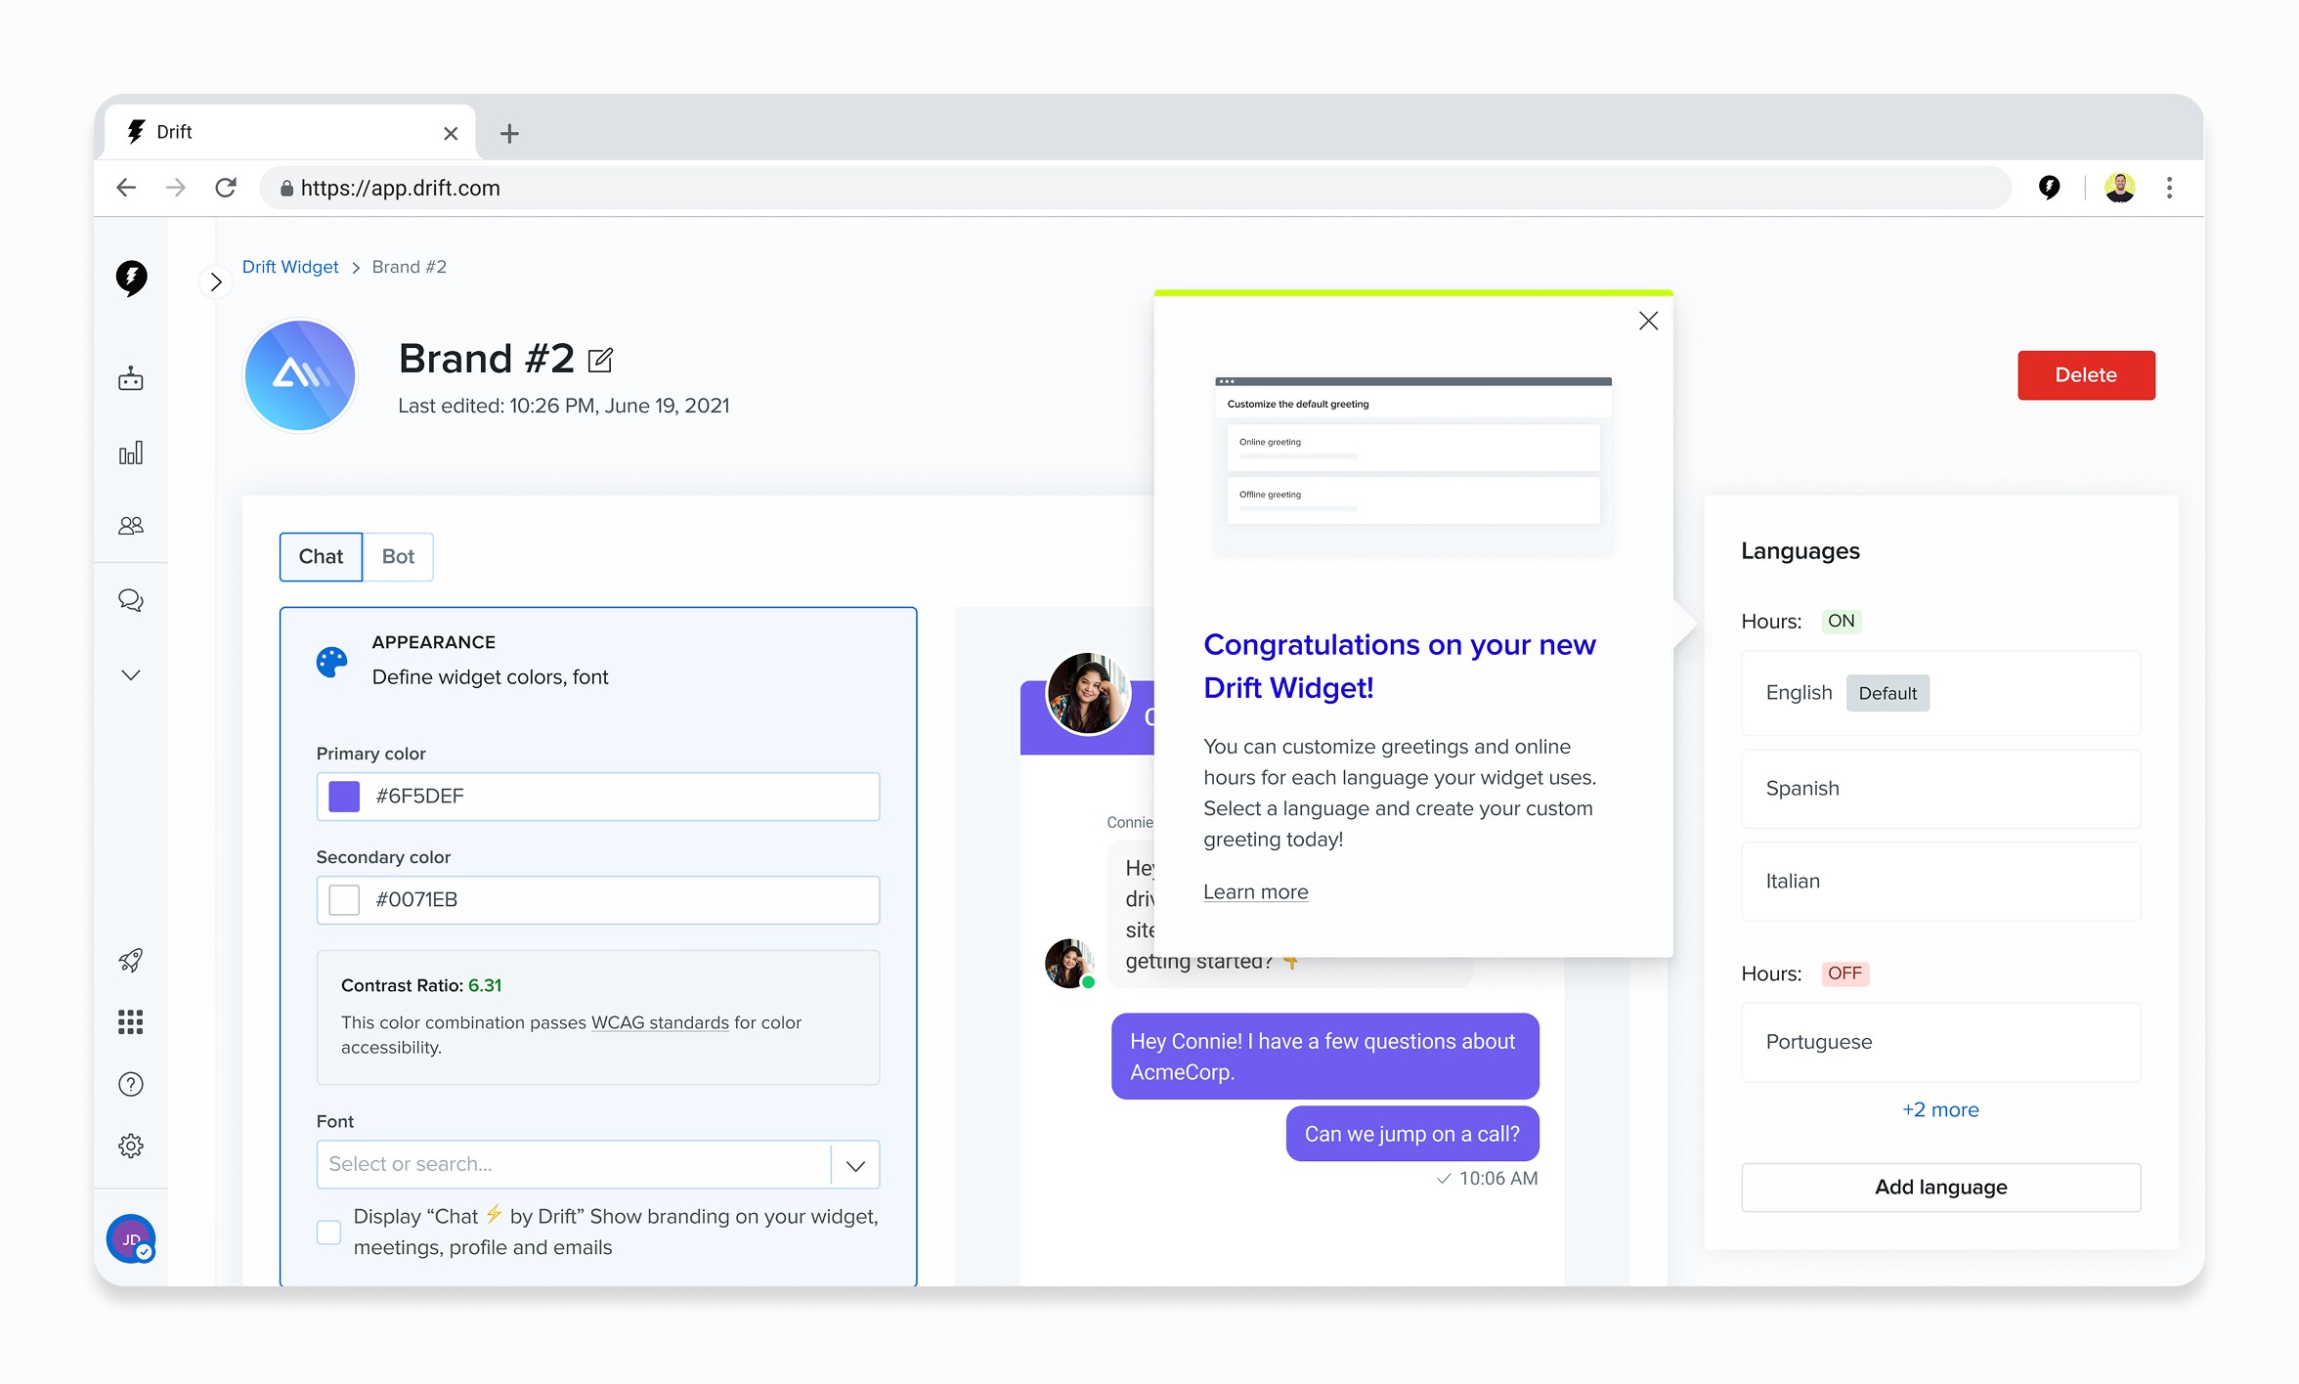Expand the collapsed sidebar arrow button

coord(216,282)
